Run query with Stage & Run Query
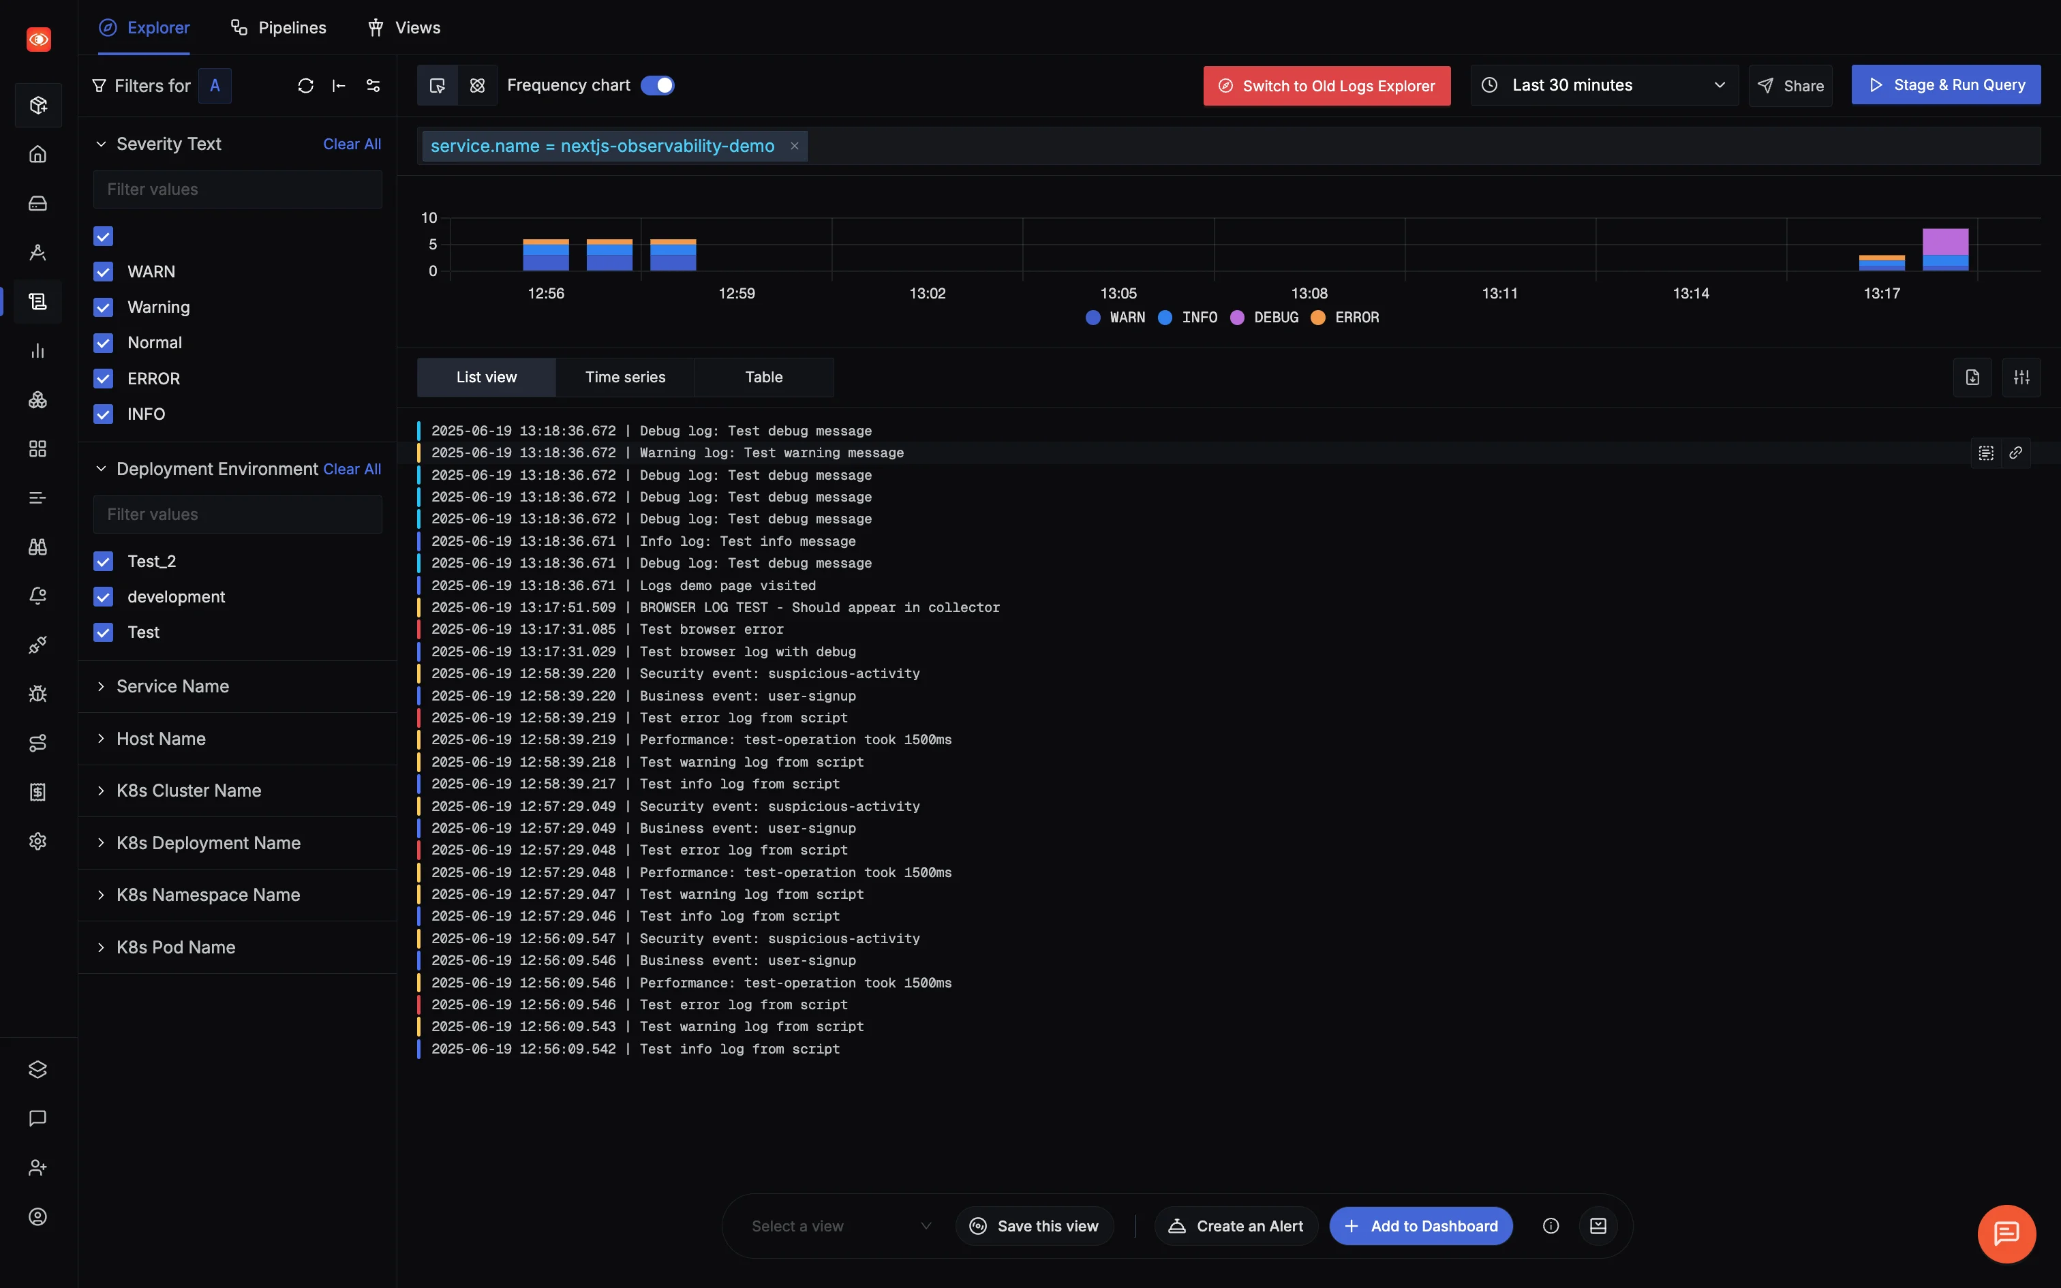Image resolution: width=2061 pixels, height=1288 pixels. pos(1946,85)
